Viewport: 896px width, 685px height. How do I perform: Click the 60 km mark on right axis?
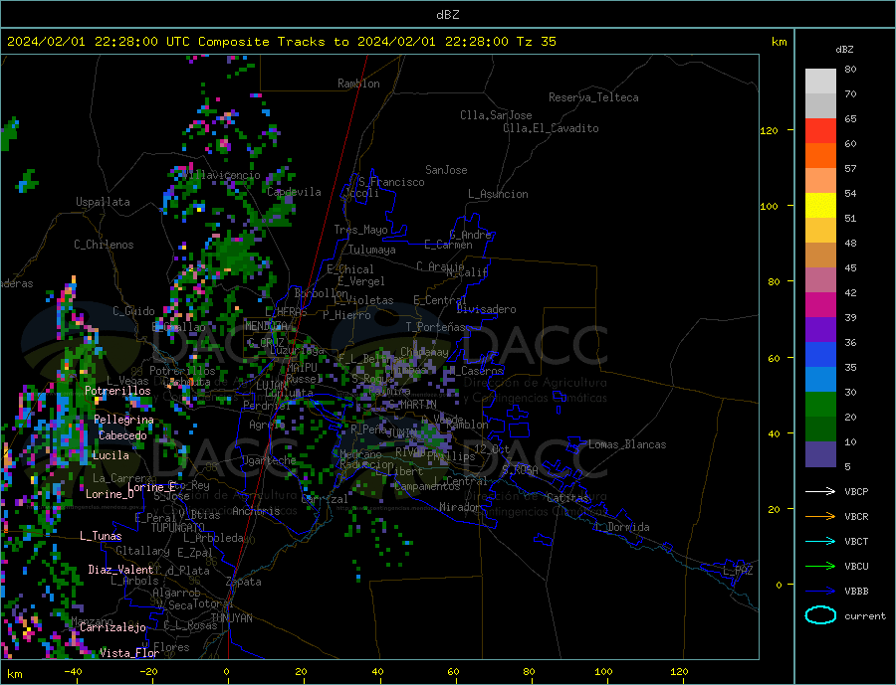[x=774, y=358]
